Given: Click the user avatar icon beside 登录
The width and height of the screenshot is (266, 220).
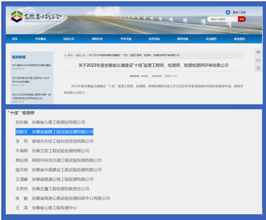Looking at the screenshot, I should point(228,12).
